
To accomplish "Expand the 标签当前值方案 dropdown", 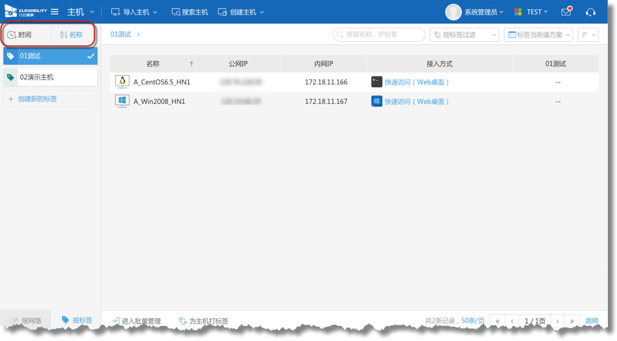I will 539,35.
